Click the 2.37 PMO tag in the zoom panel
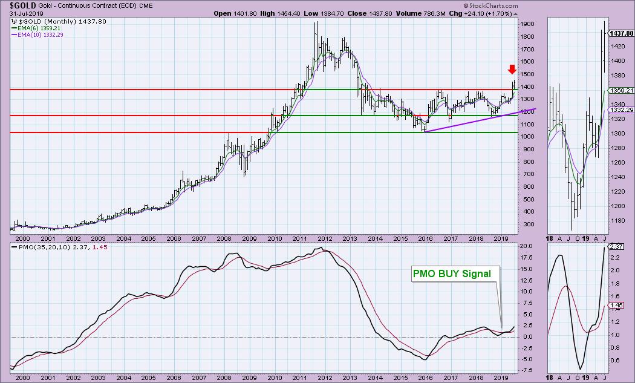 [x=616, y=247]
